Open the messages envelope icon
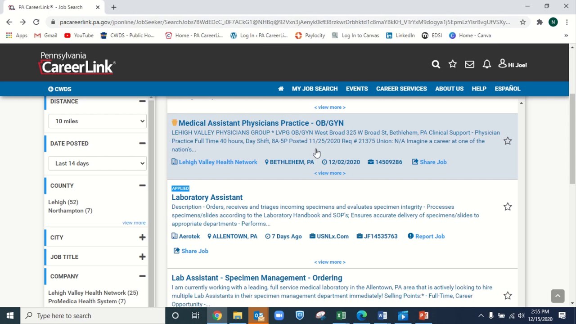This screenshot has height=324, width=576. (x=469, y=64)
